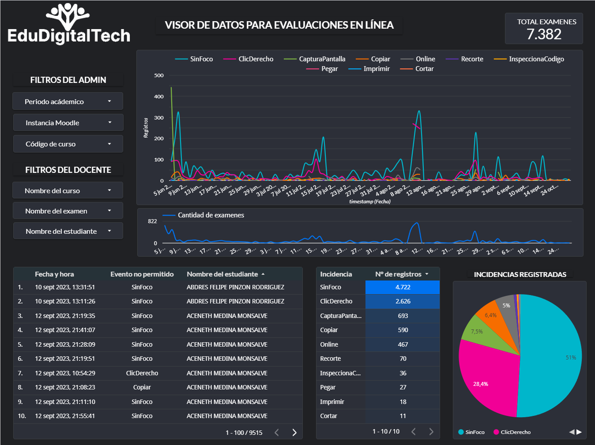This screenshot has height=445, width=595.
Task: Toggle ClicDerecho series in chart legend
Action: point(249,59)
